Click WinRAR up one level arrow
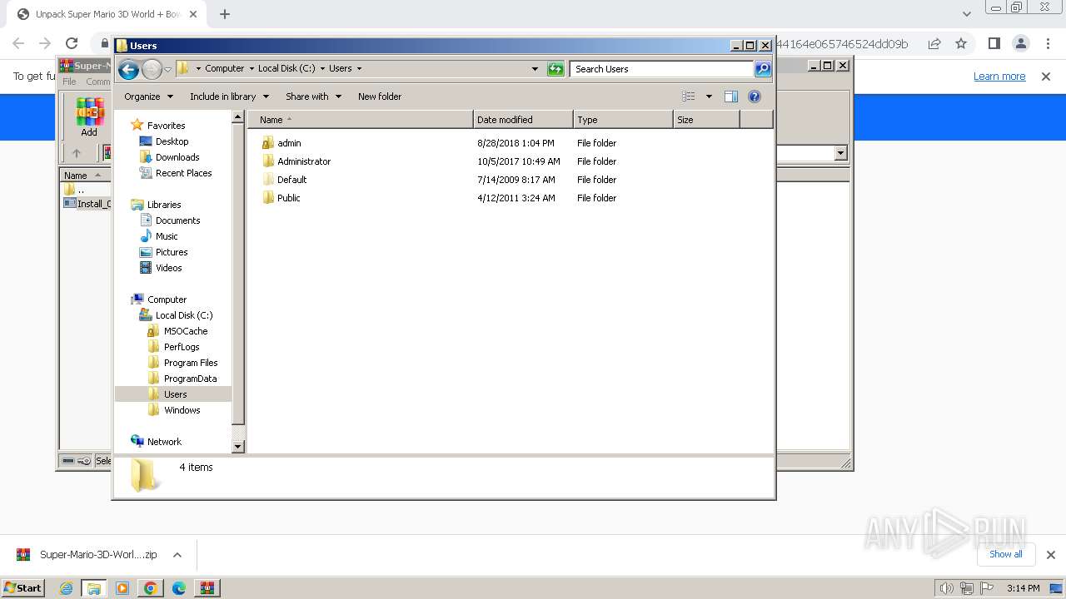 pos(77,153)
